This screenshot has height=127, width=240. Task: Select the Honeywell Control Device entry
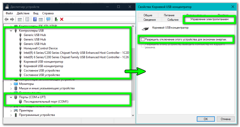click(x=41, y=48)
